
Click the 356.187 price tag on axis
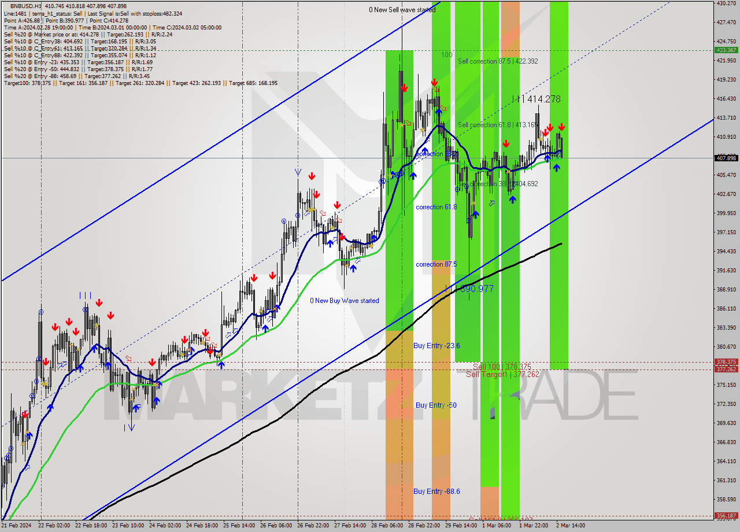726,515
